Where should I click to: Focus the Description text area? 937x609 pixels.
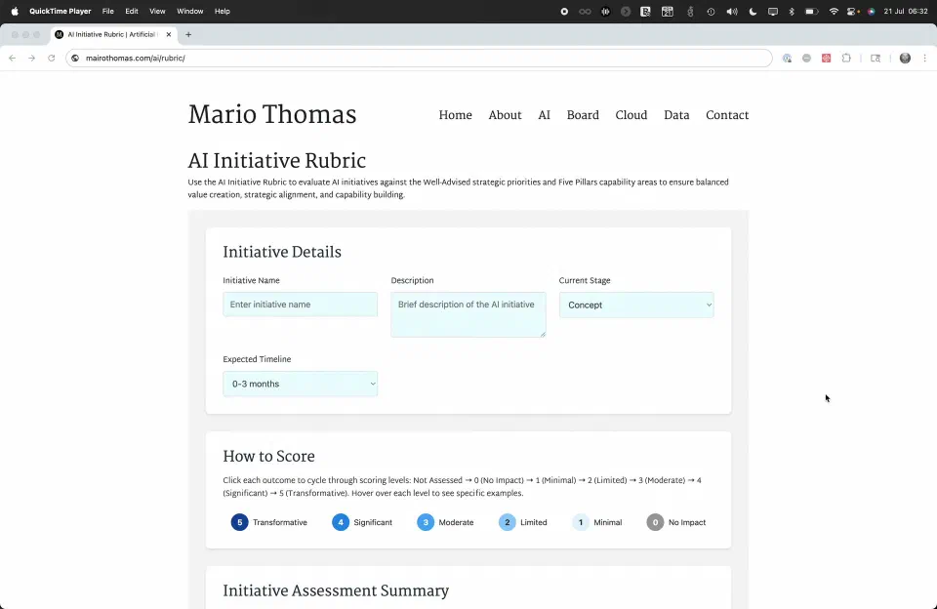(x=468, y=314)
